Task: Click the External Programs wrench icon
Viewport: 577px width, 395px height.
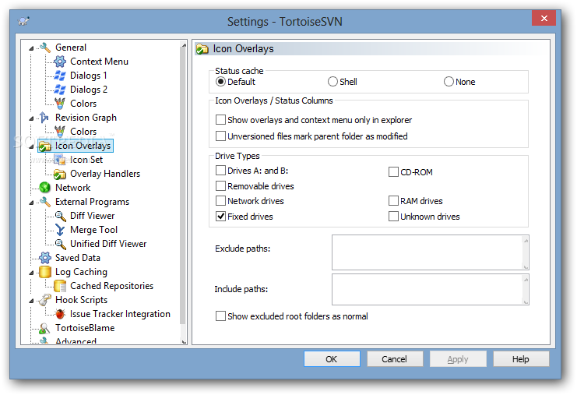Action: (45, 202)
